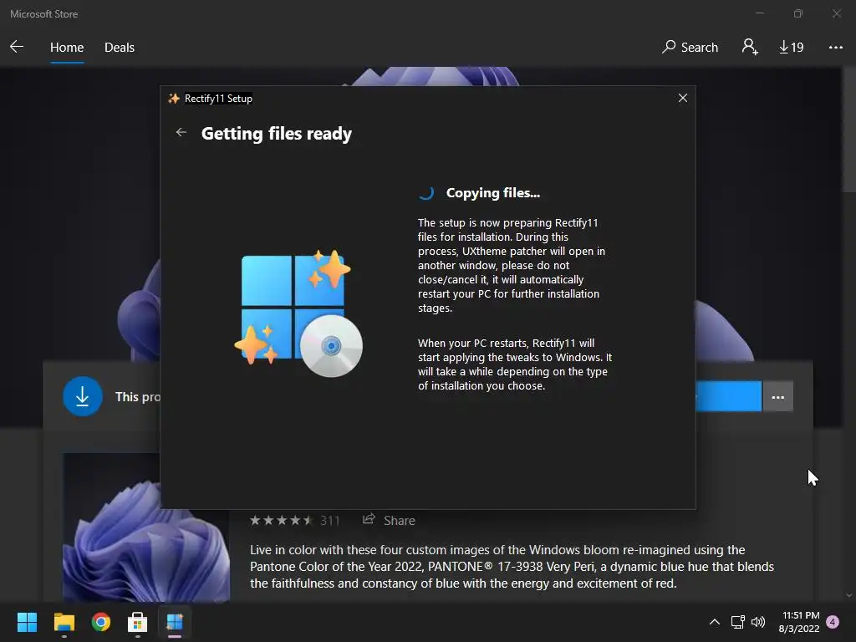Close the Rectify11 Setup dialog
Image resolution: width=856 pixels, height=642 pixels.
(682, 98)
